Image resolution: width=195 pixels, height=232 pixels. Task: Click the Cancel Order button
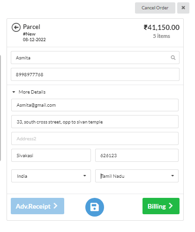click(x=155, y=8)
